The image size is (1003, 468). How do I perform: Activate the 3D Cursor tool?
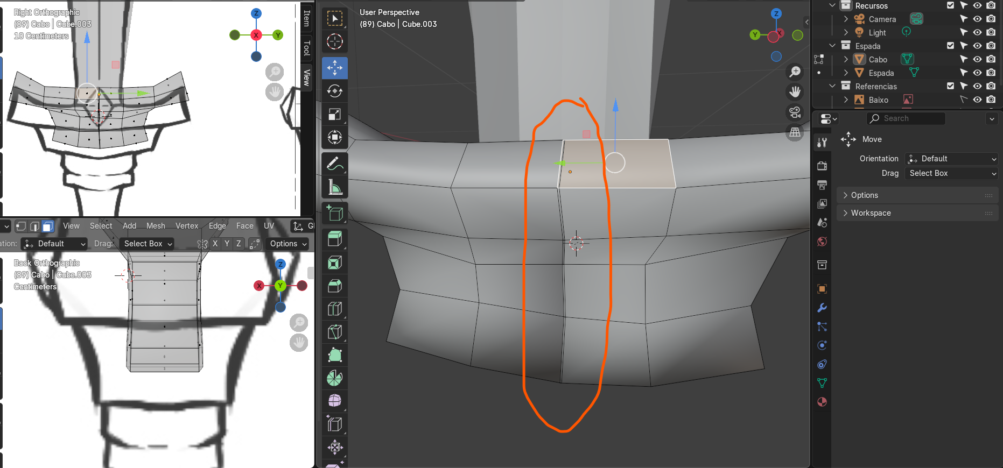[x=335, y=41]
